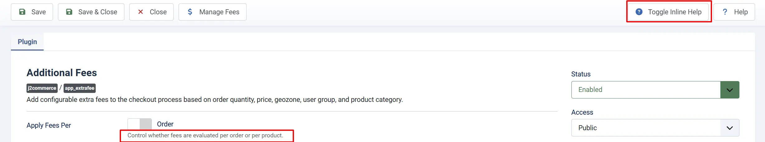
Task: Toggle the Apply Fees Per switch
Action: point(140,124)
